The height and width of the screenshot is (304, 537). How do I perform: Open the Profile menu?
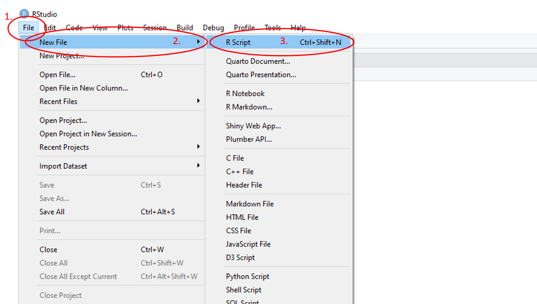pos(244,28)
